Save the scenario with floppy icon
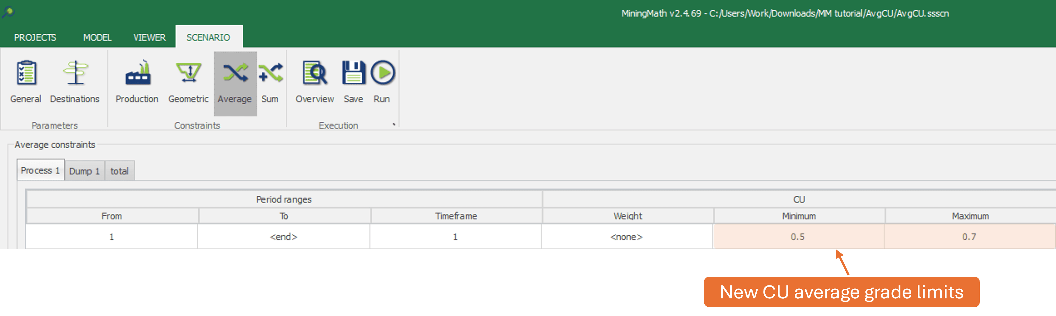This screenshot has width=1056, height=316. pos(353,74)
